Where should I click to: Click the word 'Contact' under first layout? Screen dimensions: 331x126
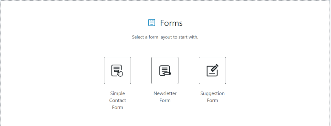117,100
